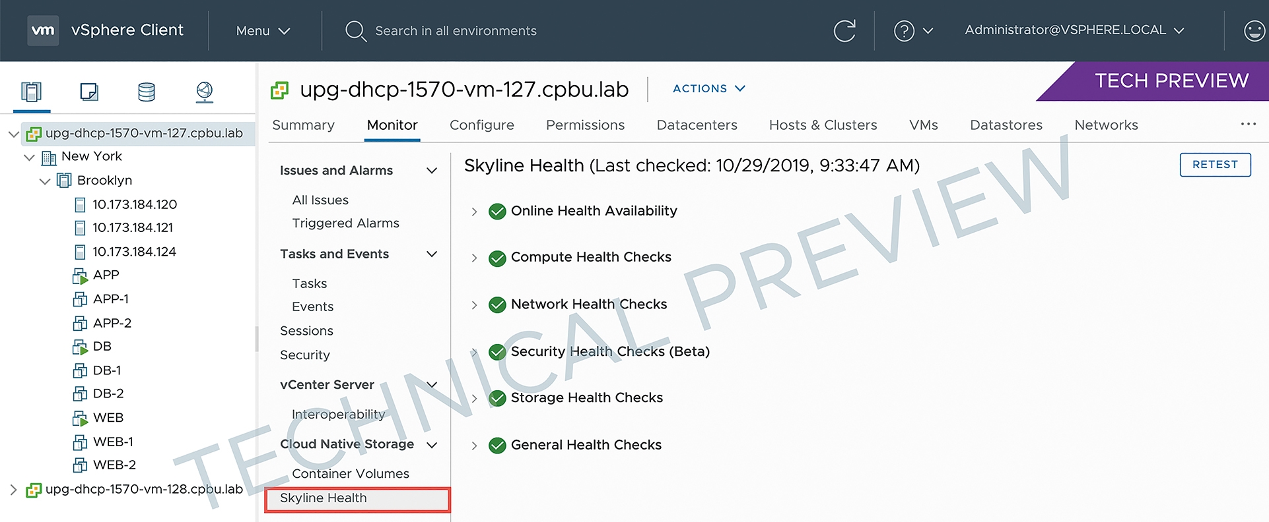This screenshot has width=1269, height=522.
Task: Click the powered-on WEB VM icon
Action: pyautogui.click(x=80, y=418)
